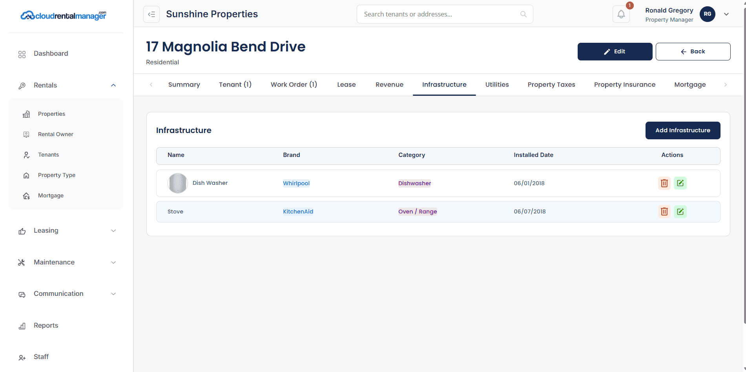The width and height of the screenshot is (746, 372).
Task: Edit the Stove row
Action: [x=680, y=212]
